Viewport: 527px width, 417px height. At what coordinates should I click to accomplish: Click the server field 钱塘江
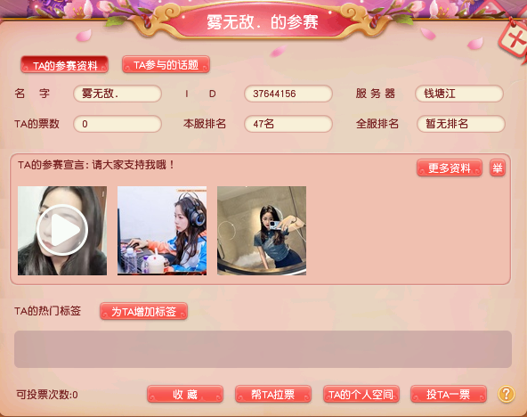(459, 94)
